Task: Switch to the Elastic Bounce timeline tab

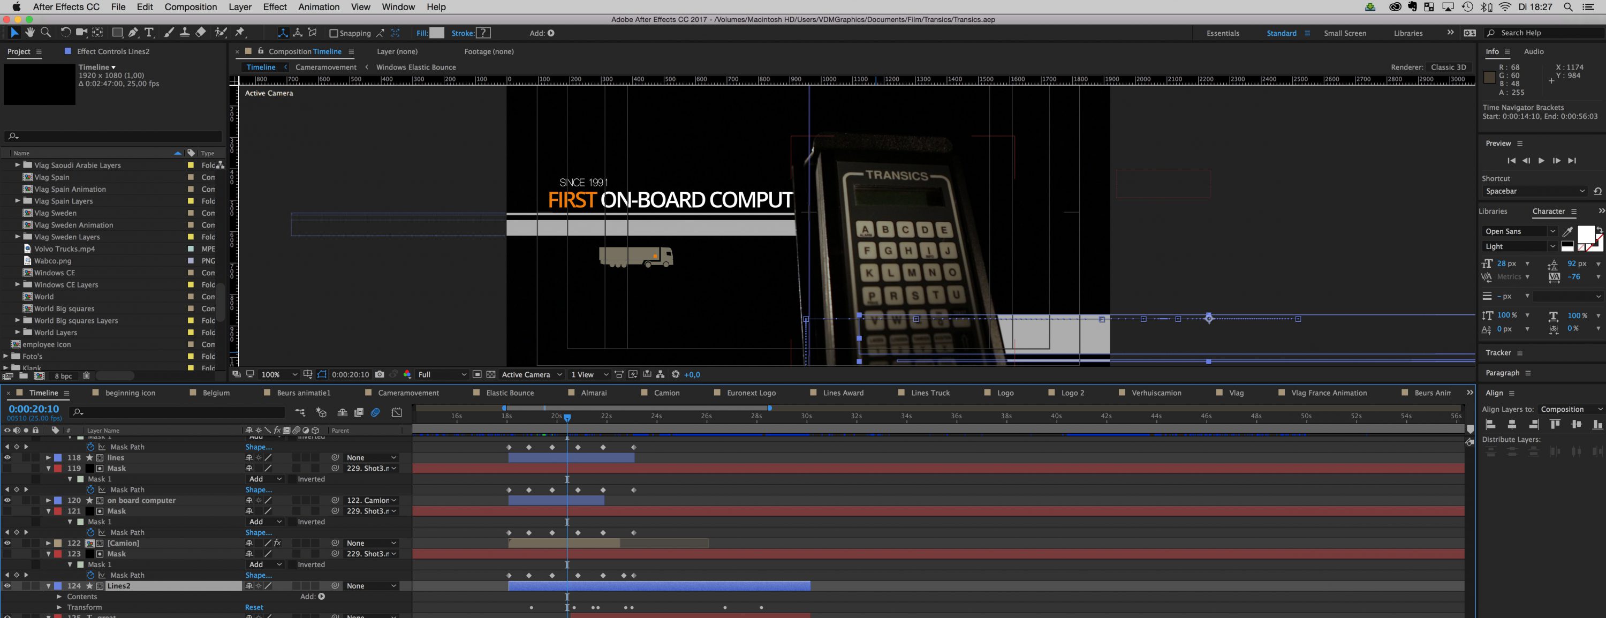Action: point(509,393)
